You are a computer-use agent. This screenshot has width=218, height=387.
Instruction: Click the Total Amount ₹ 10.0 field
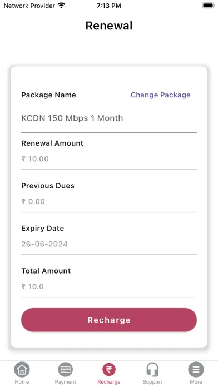point(109,286)
